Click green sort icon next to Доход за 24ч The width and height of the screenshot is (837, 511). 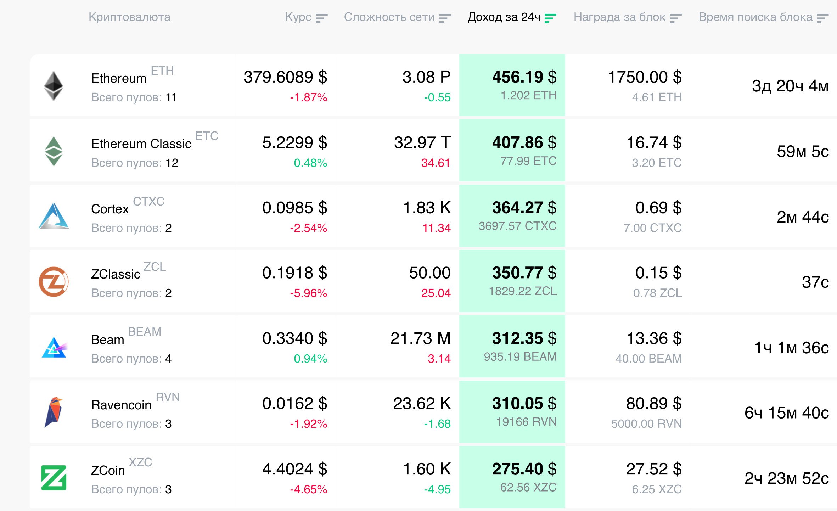click(550, 18)
